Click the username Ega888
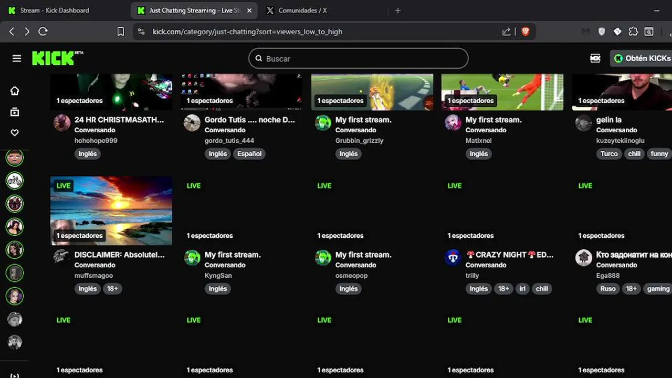672x378 pixels. pos(608,276)
